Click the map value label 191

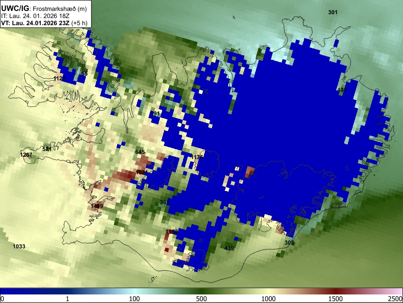pos(155,114)
